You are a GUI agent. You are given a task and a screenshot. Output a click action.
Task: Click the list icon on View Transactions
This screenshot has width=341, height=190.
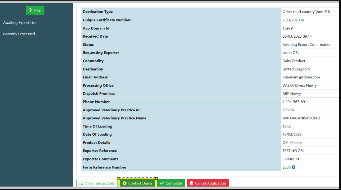(81, 183)
